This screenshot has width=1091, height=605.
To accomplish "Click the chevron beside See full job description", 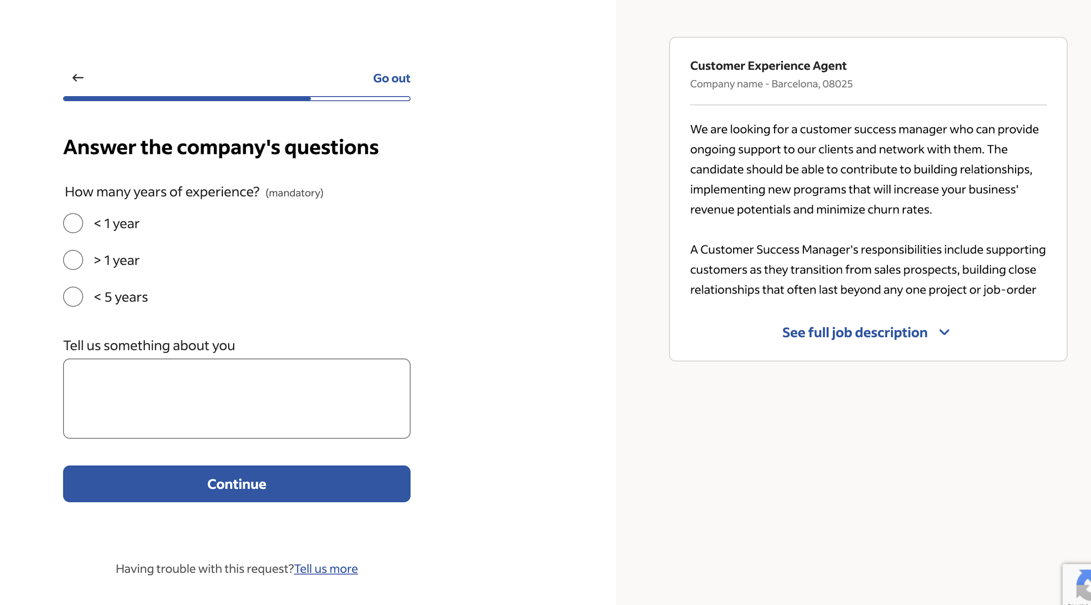I will click(944, 332).
